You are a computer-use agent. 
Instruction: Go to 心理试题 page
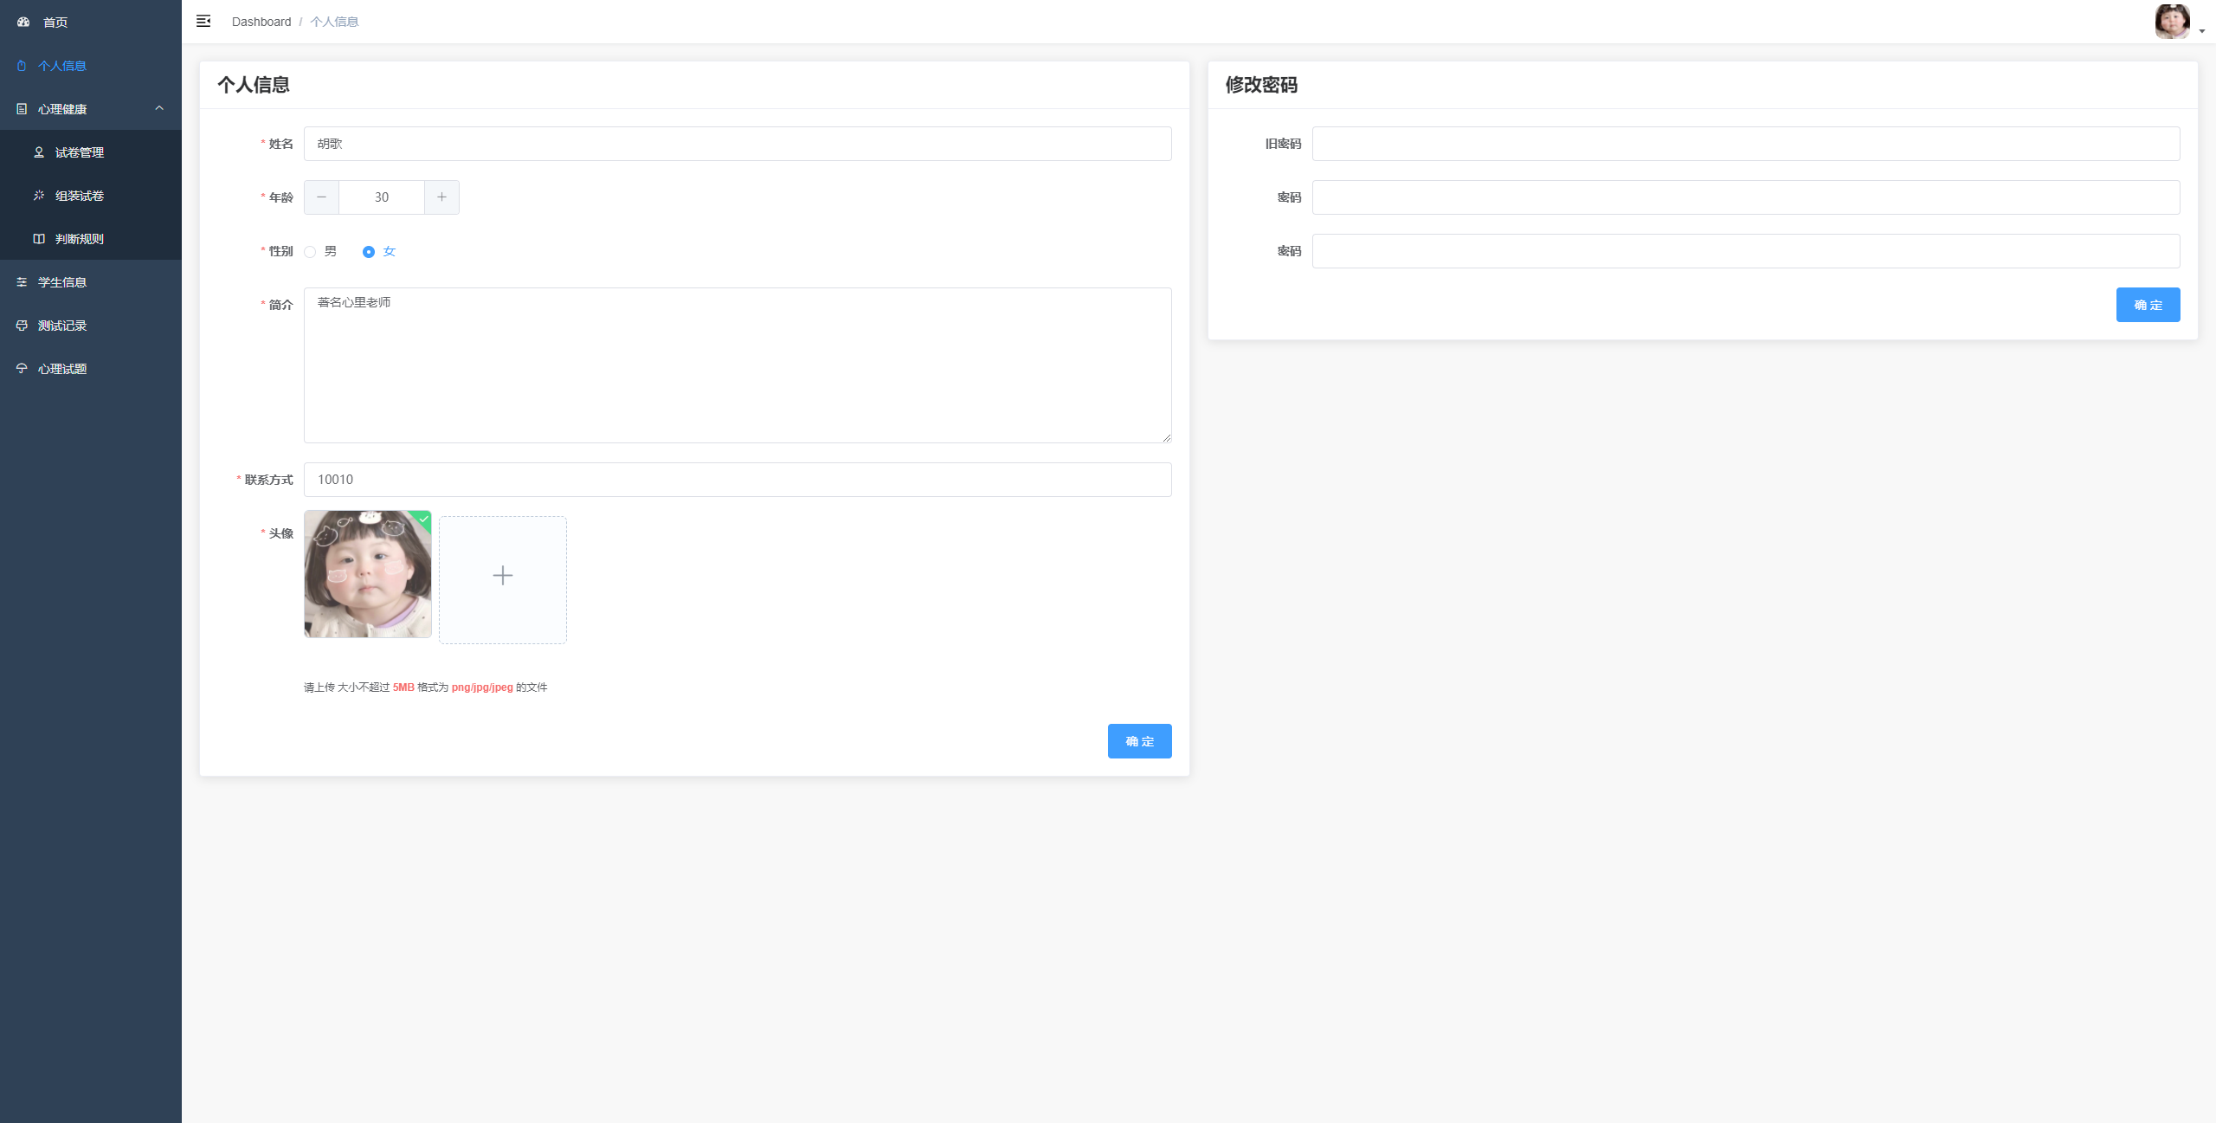(x=91, y=369)
